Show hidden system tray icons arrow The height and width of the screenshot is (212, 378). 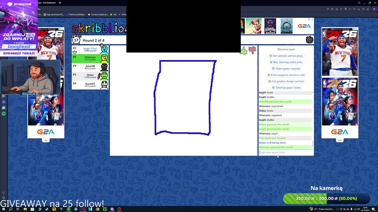pyautogui.click(x=337, y=209)
